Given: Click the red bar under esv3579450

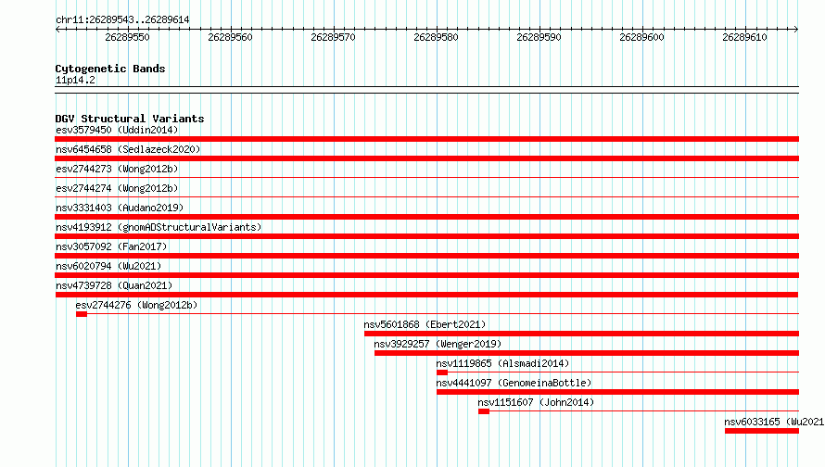Looking at the screenshot, I should [x=426, y=139].
